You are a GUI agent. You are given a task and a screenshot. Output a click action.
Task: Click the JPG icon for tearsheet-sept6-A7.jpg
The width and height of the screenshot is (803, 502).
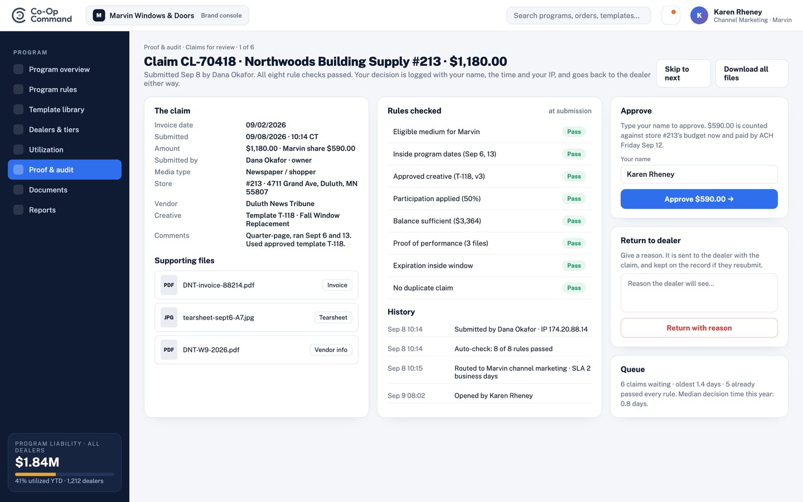[x=169, y=317]
